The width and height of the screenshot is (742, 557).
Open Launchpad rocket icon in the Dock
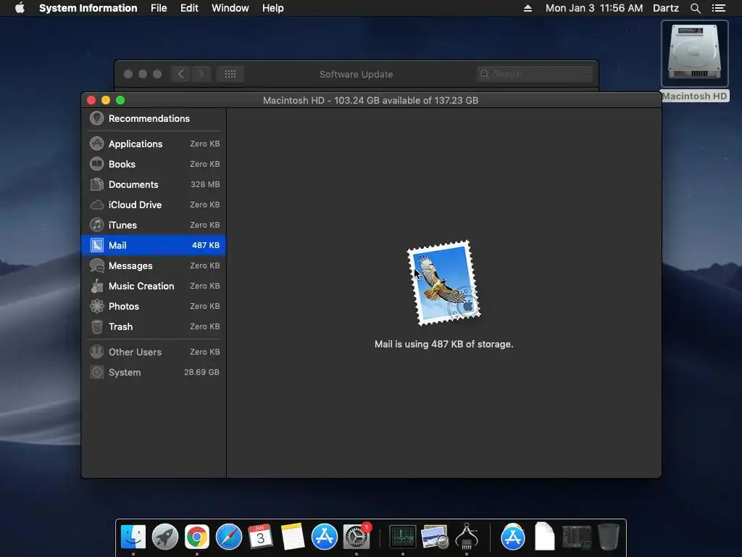[x=164, y=537]
